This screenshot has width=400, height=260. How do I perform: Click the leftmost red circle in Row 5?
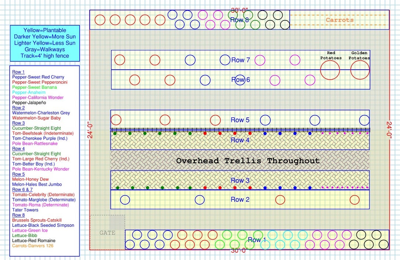tap(116, 120)
